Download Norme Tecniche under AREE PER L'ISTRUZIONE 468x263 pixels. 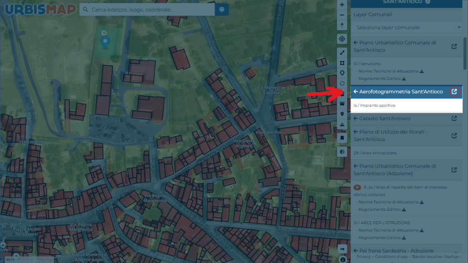(422, 230)
